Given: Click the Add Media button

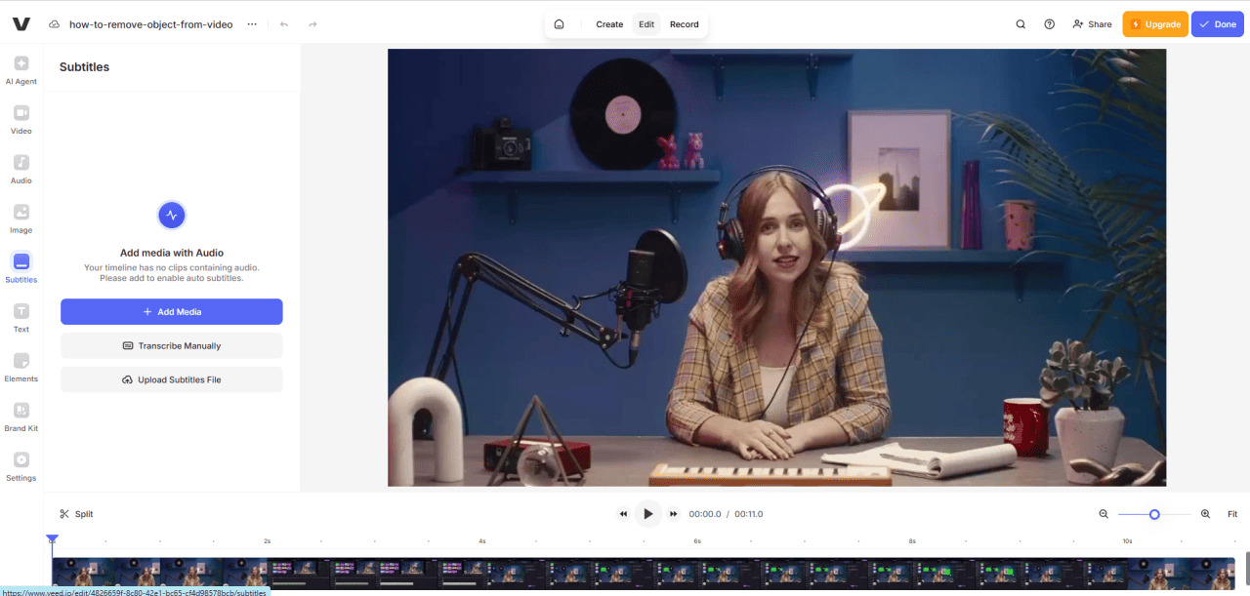Looking at the screenshot, I should coord(171,311).
